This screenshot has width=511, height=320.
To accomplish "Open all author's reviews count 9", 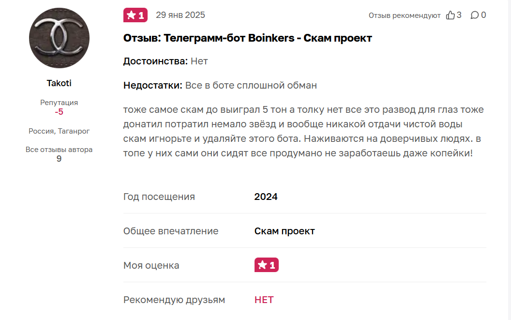I will point(59,158).
